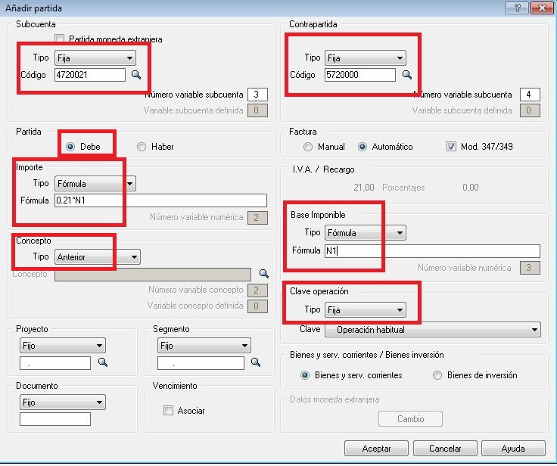557x466 pixels.
Task: Expand the Documento Fijo dropdown
Action: click(63, 402)
